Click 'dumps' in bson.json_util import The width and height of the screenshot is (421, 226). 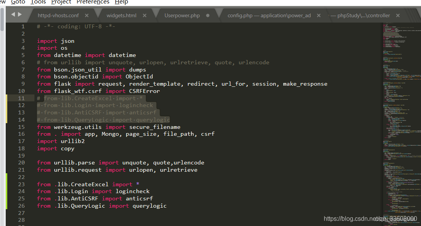click(x=137, y=70)
